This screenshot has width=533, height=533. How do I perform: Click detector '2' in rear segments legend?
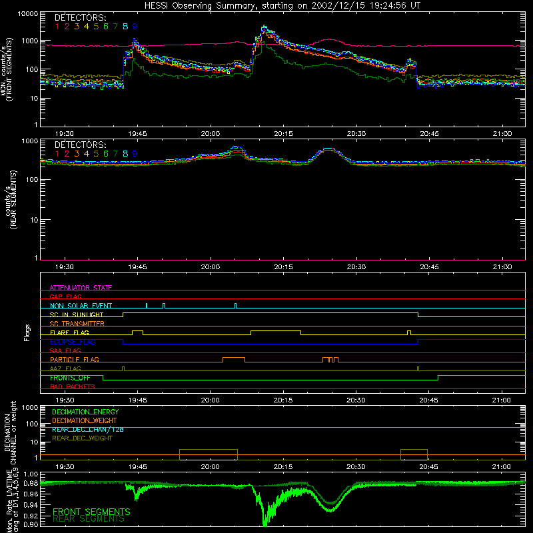[67, 154]
